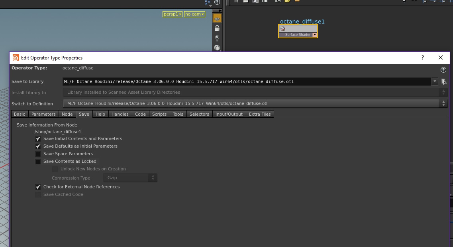Enable Save Spare Parameters
453x247 pixels.
pyautogui.click(x=38, y=154)
